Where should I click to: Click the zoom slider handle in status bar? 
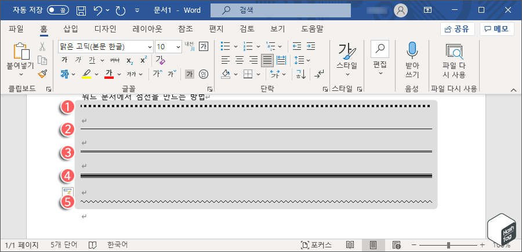tap(449, 246)
